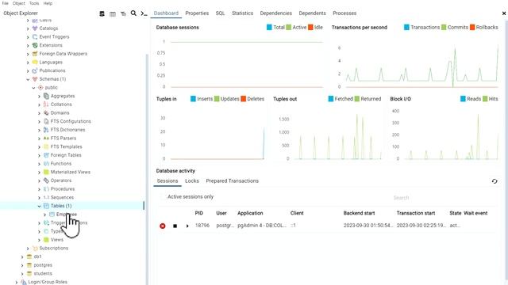This screenshot has height=285, width=508.
Task: Click the Collations node icon
Action: point(46,104)
